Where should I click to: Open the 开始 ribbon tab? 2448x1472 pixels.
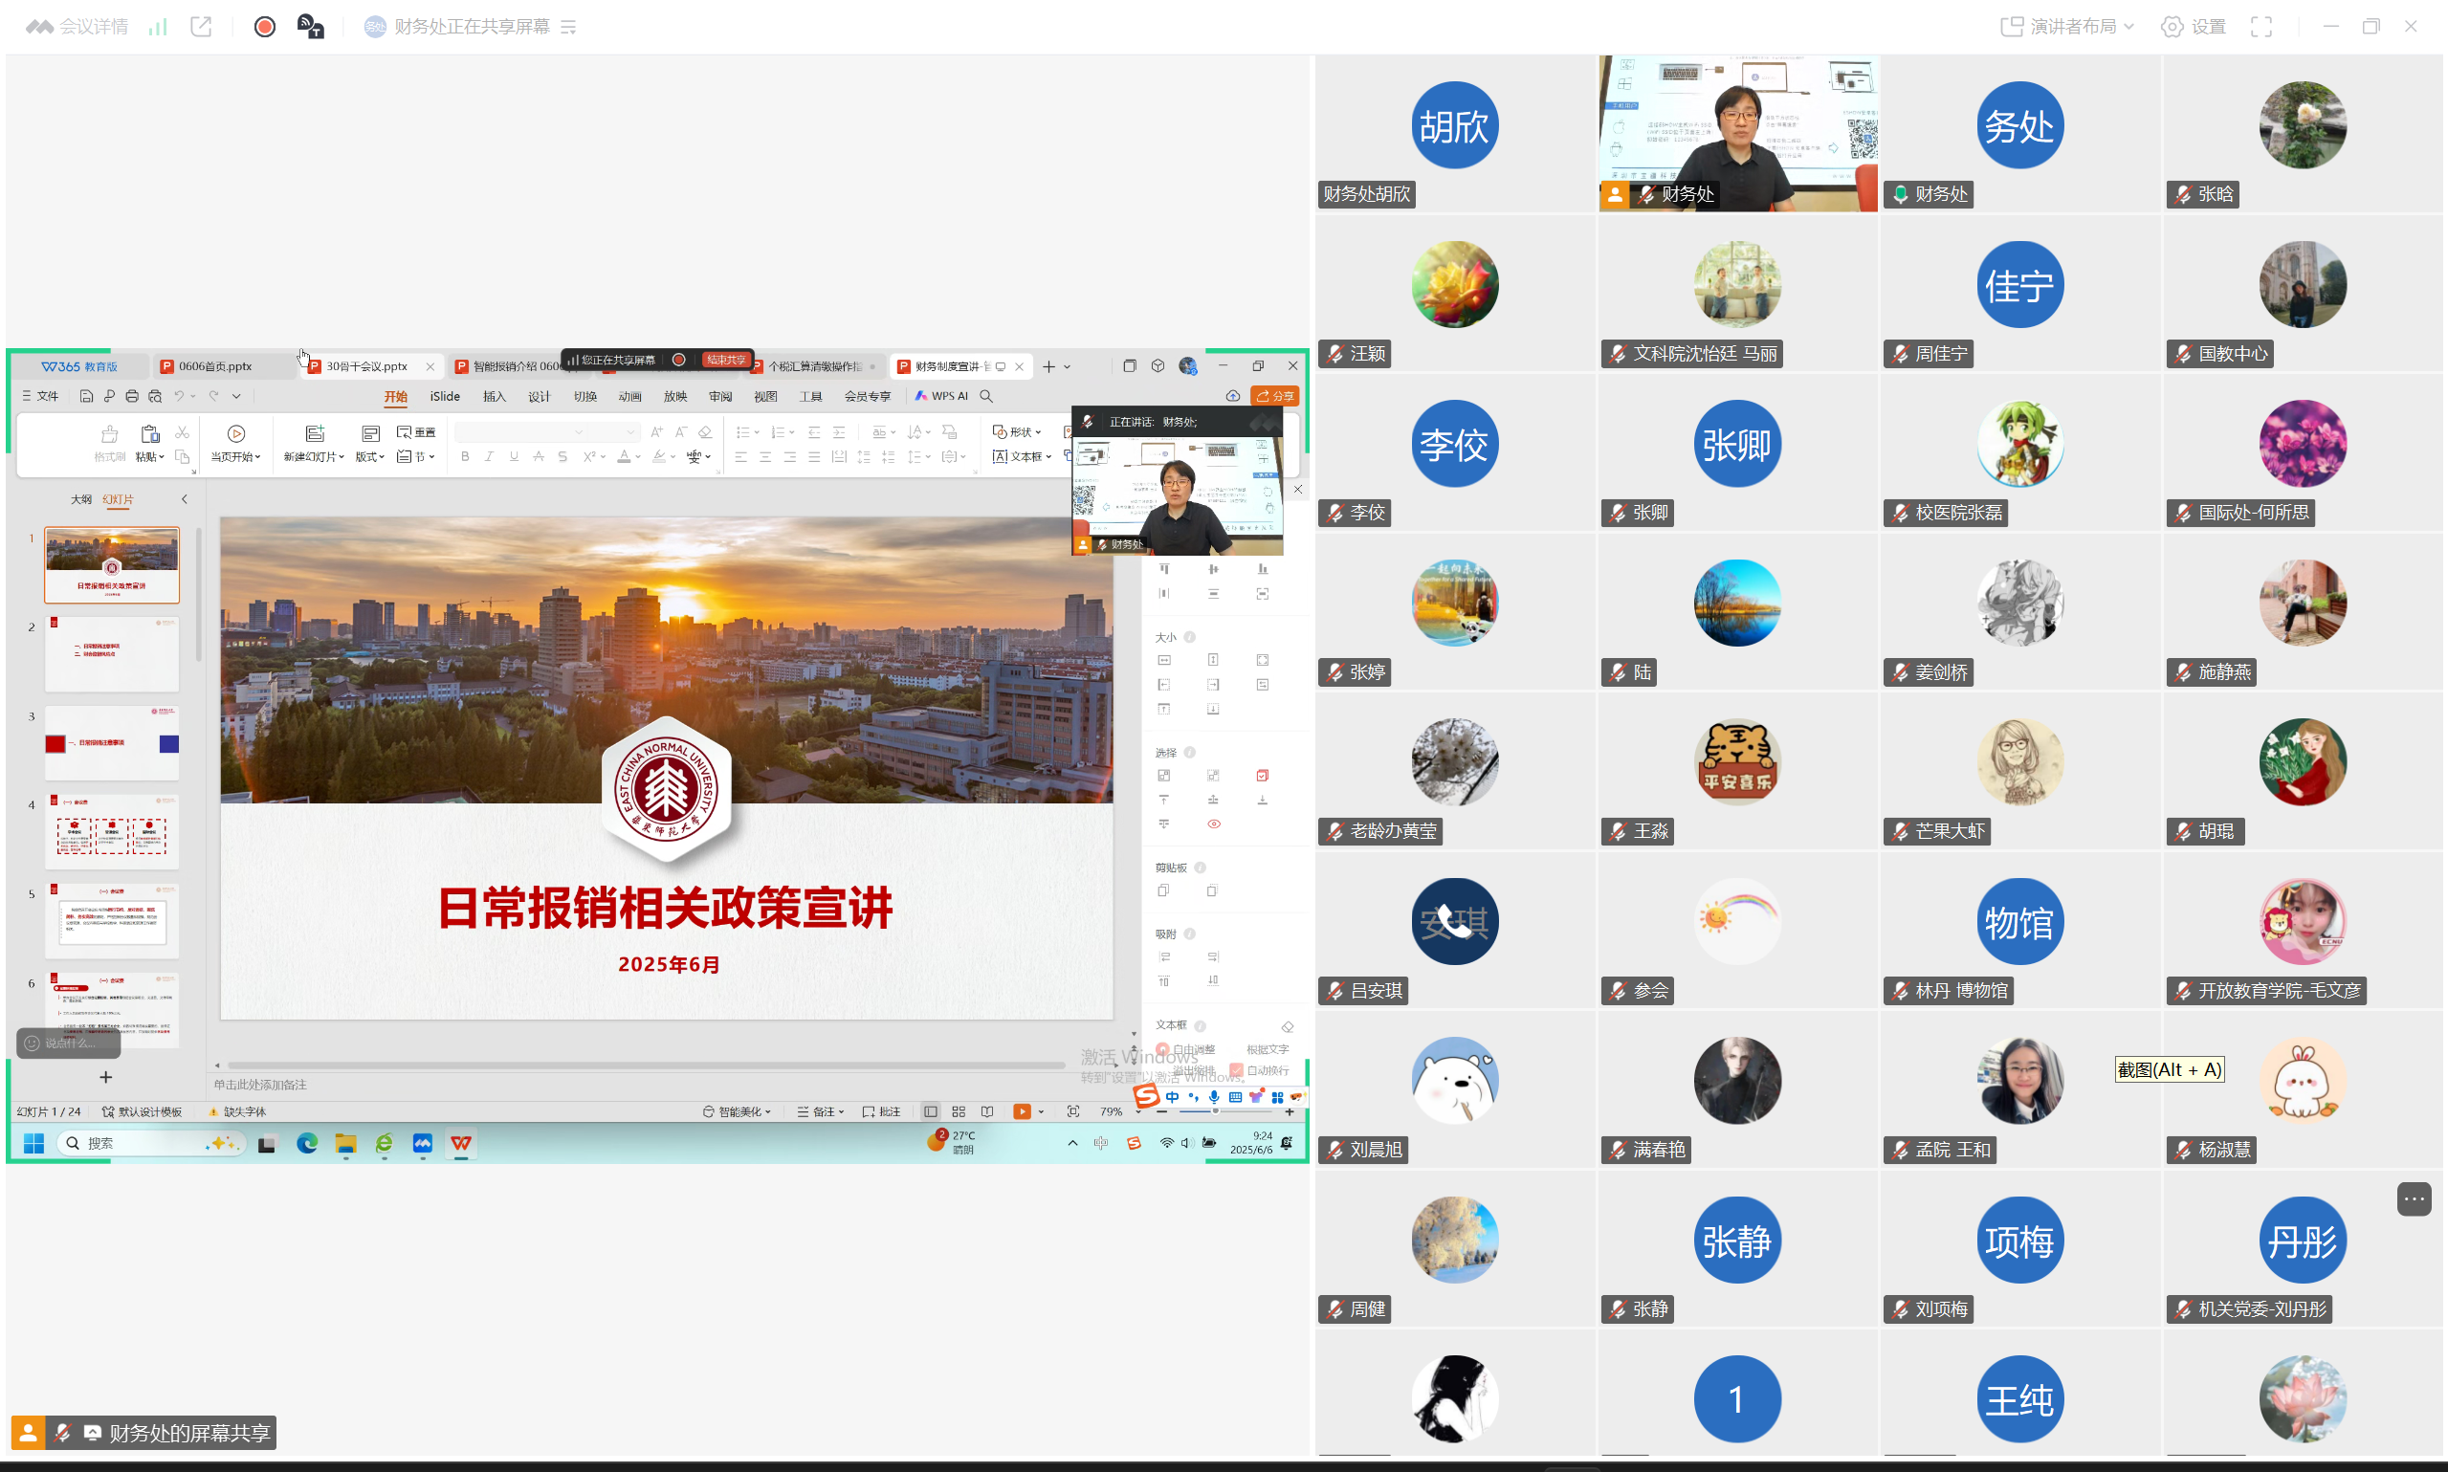coord(396,397)
